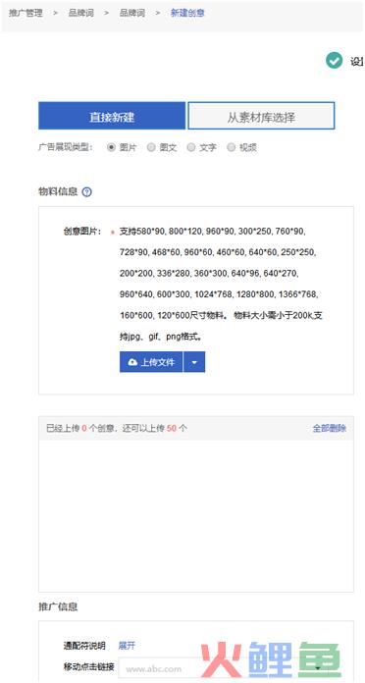Click the cloud upload icon on 上传文件

tap(132, 362)
